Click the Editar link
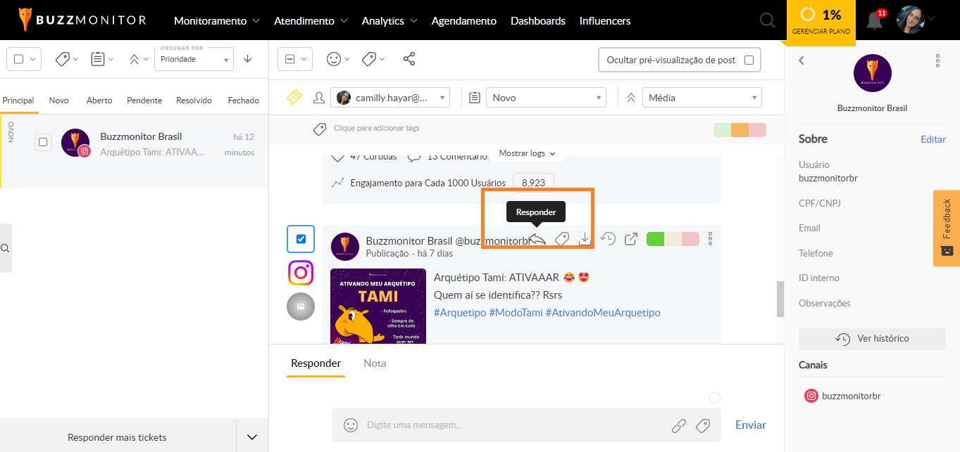The image size is (960, 452). [x=933, y=139]
